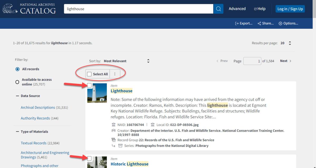Select the All records radio option
316x168 pixels.
coord(17,69)
